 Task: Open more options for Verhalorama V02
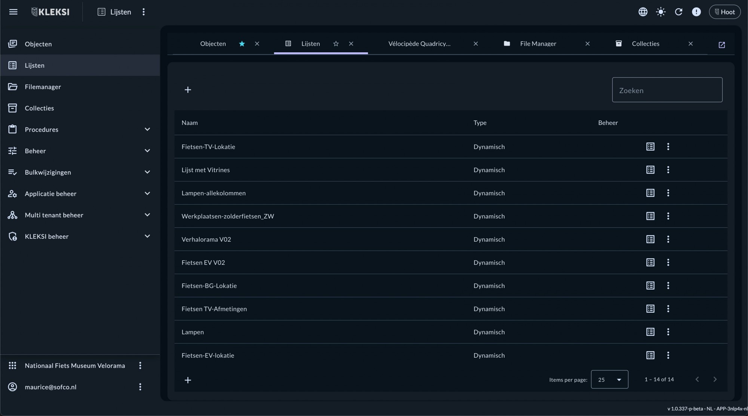[x=668, y=239]
